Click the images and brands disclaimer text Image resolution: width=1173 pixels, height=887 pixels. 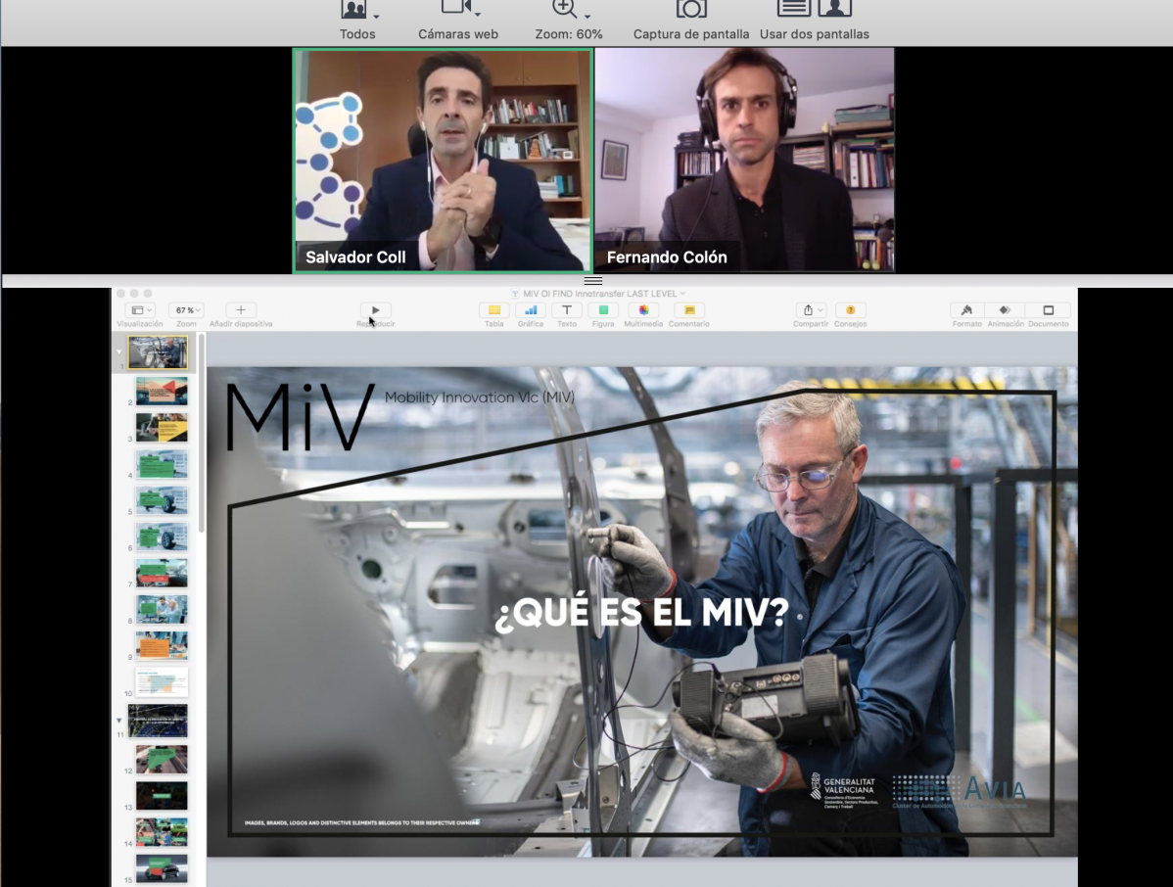[x=362, y=822]
